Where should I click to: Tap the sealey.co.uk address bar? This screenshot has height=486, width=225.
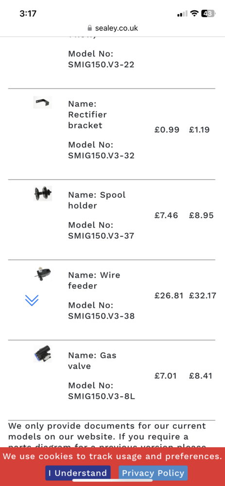(x=113, y=28)
